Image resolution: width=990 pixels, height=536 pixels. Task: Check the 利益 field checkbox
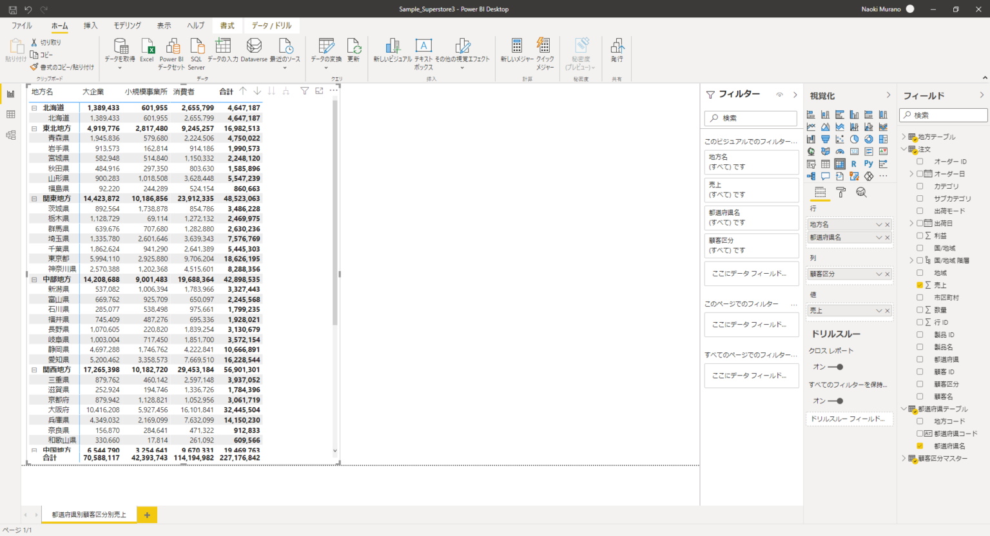click(920, 236)
